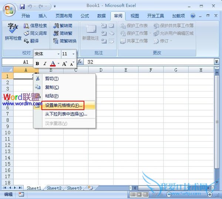Open the font color dropdown arrow
Image resolution: width=222 pixels, height=199 pixels.
click(x=58, y=63)
